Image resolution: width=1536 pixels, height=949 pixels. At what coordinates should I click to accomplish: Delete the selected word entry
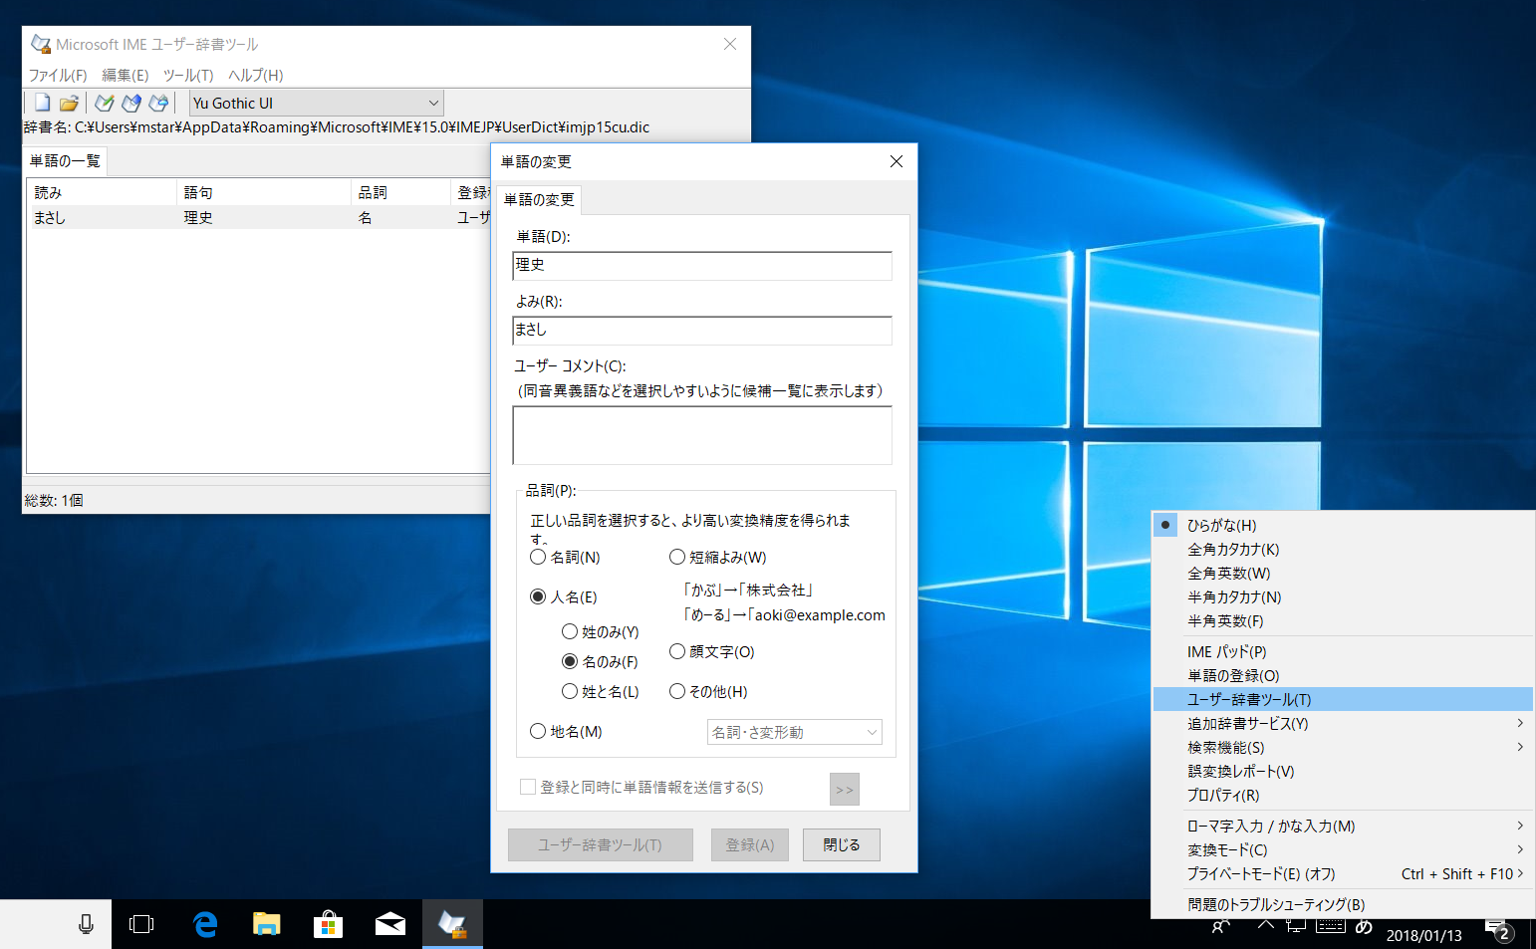pos(130,103)
